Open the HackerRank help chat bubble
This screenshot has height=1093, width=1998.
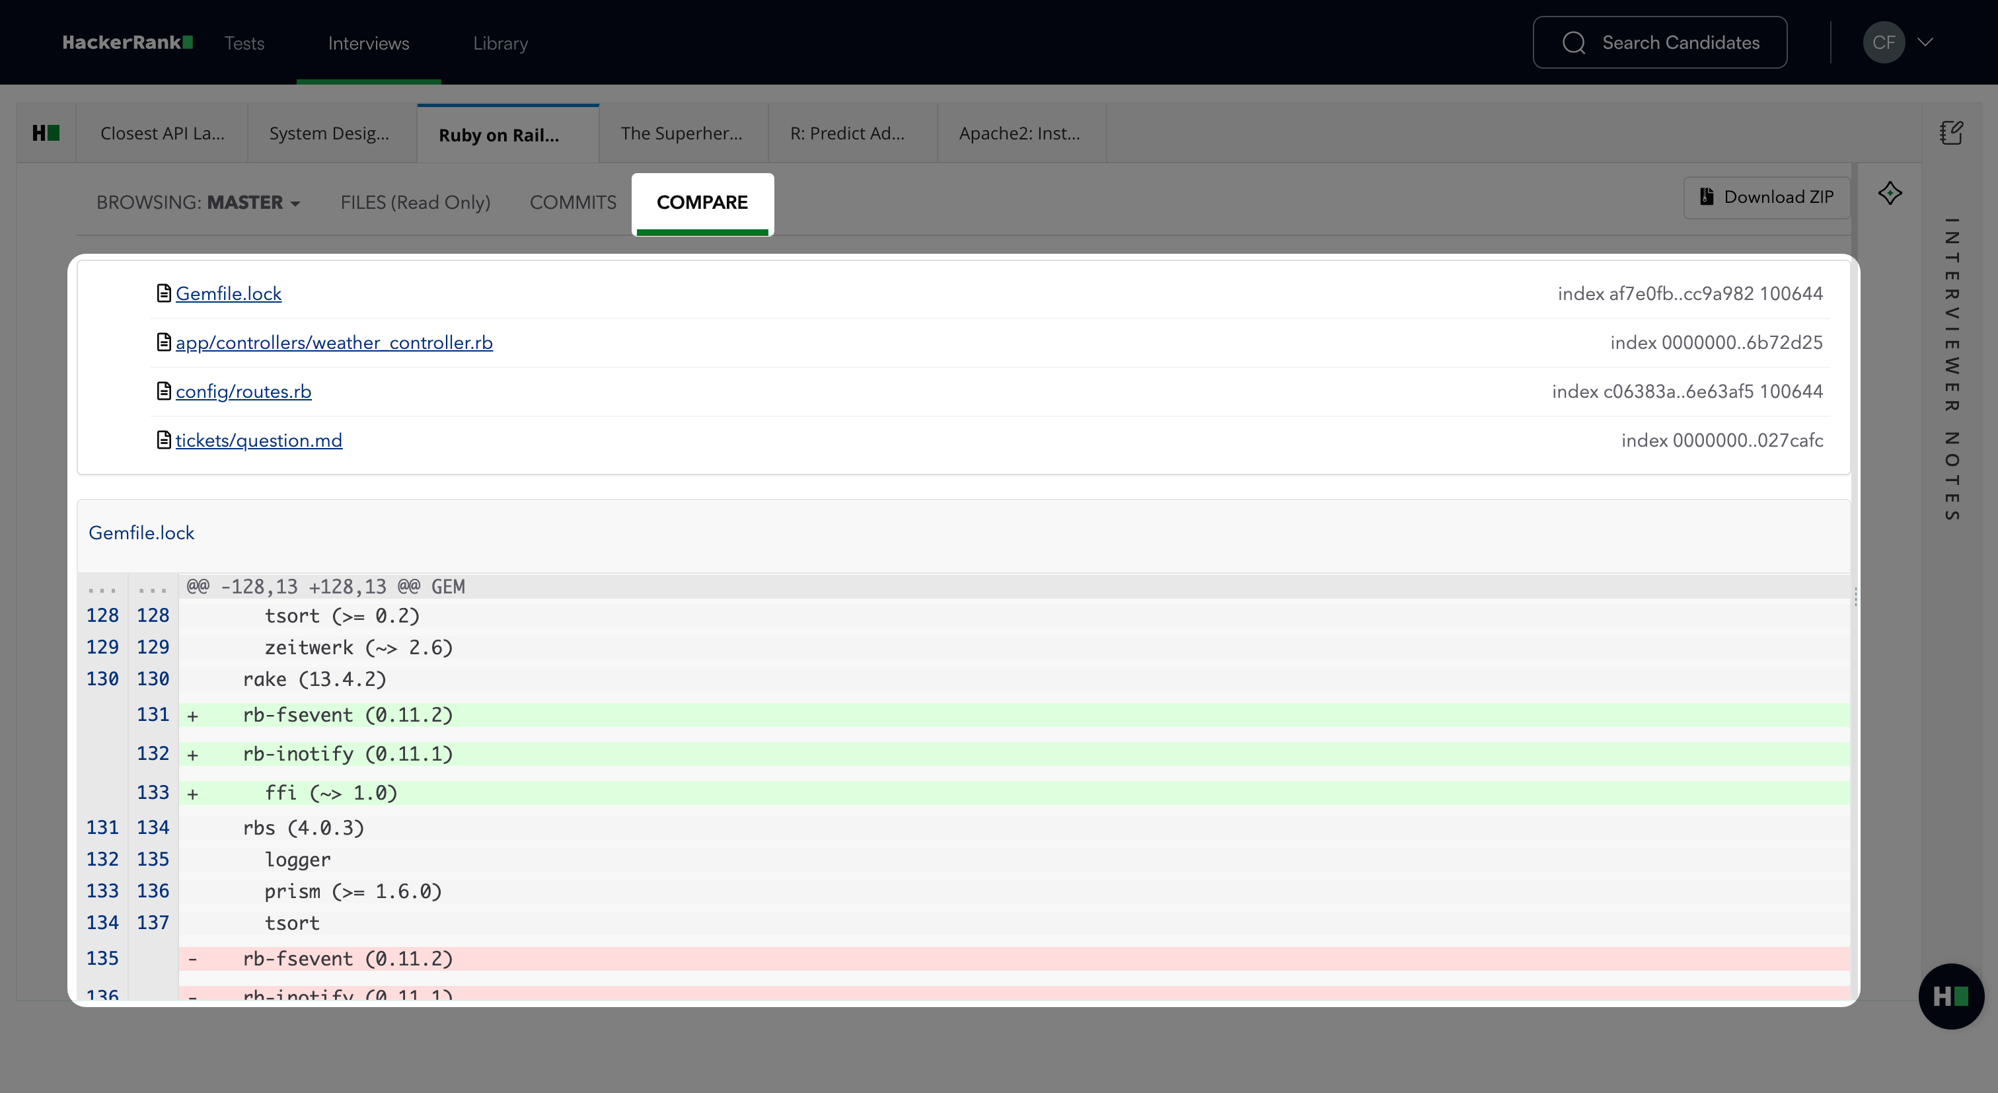coord(1950,997)
